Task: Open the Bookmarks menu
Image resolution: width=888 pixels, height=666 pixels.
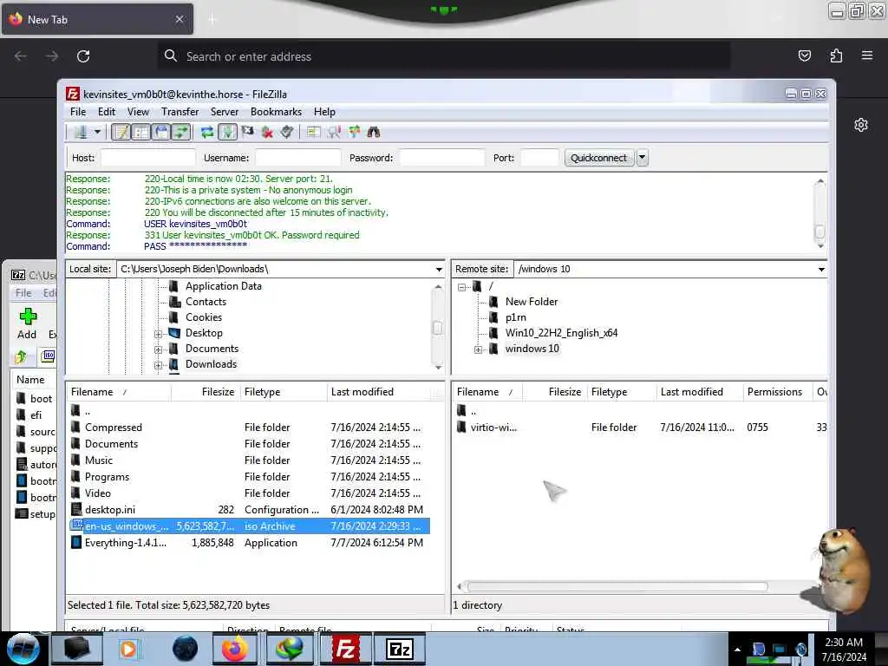Action: pos(276,112)
